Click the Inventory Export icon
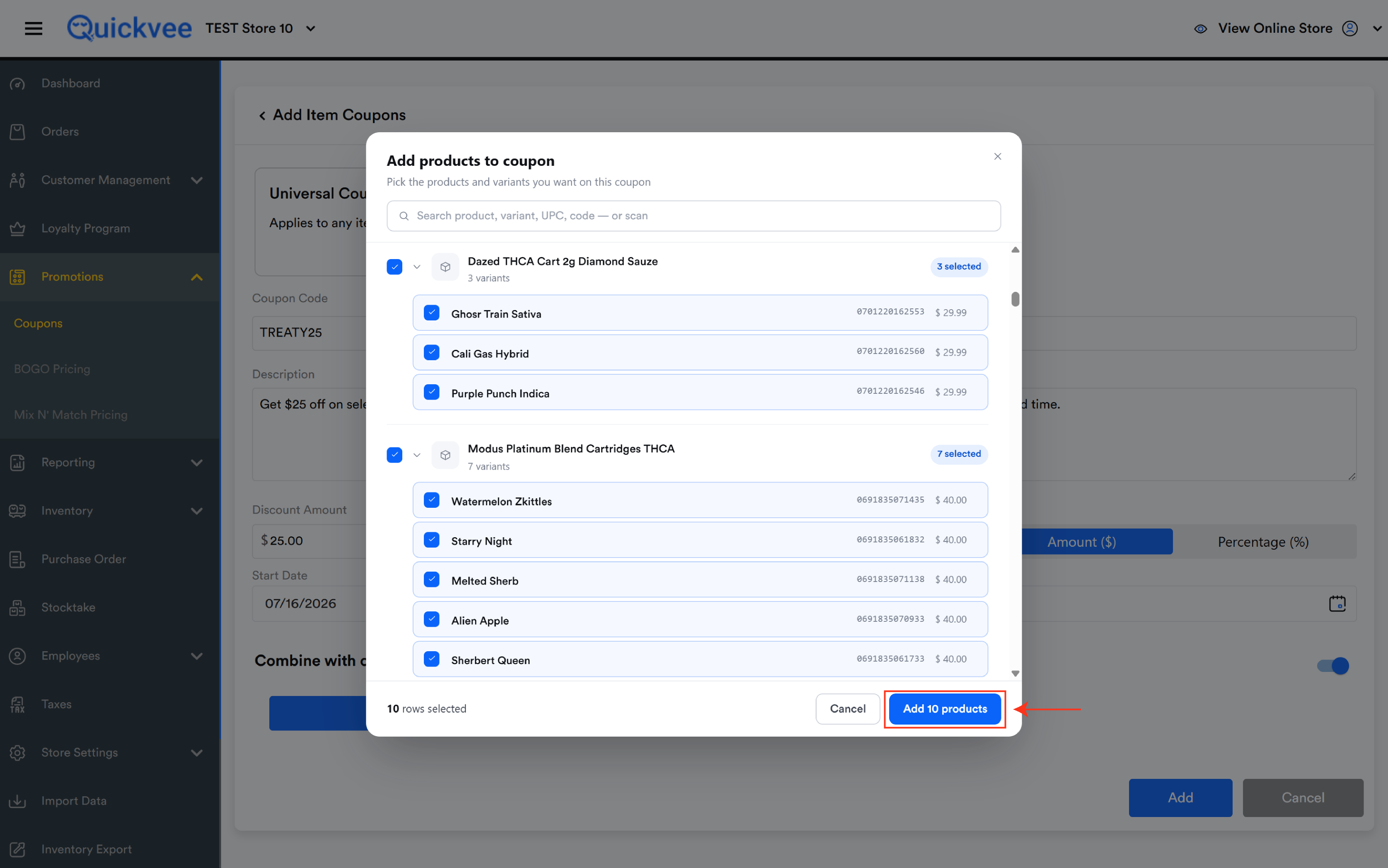The height and width of the screenshot is (868, 1388). [x=18, y=849]
